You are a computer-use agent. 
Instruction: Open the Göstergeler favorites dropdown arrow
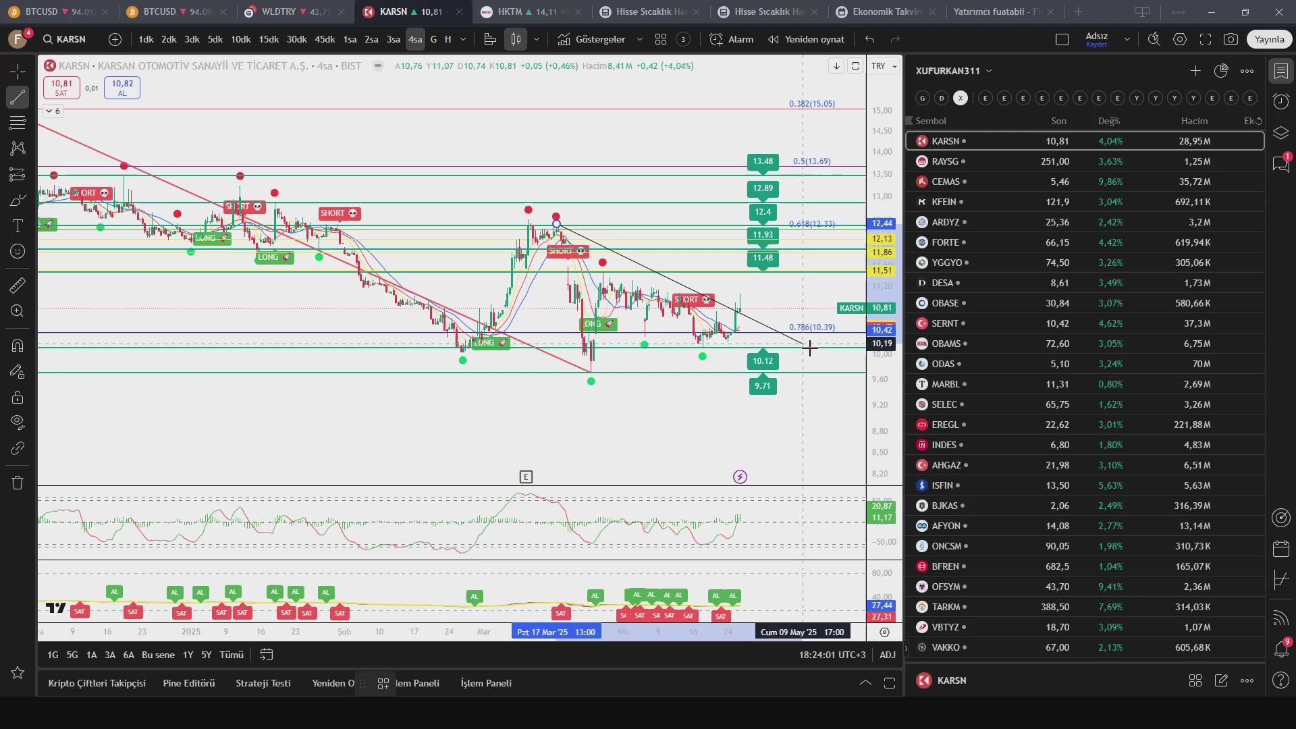pos(640,39)
